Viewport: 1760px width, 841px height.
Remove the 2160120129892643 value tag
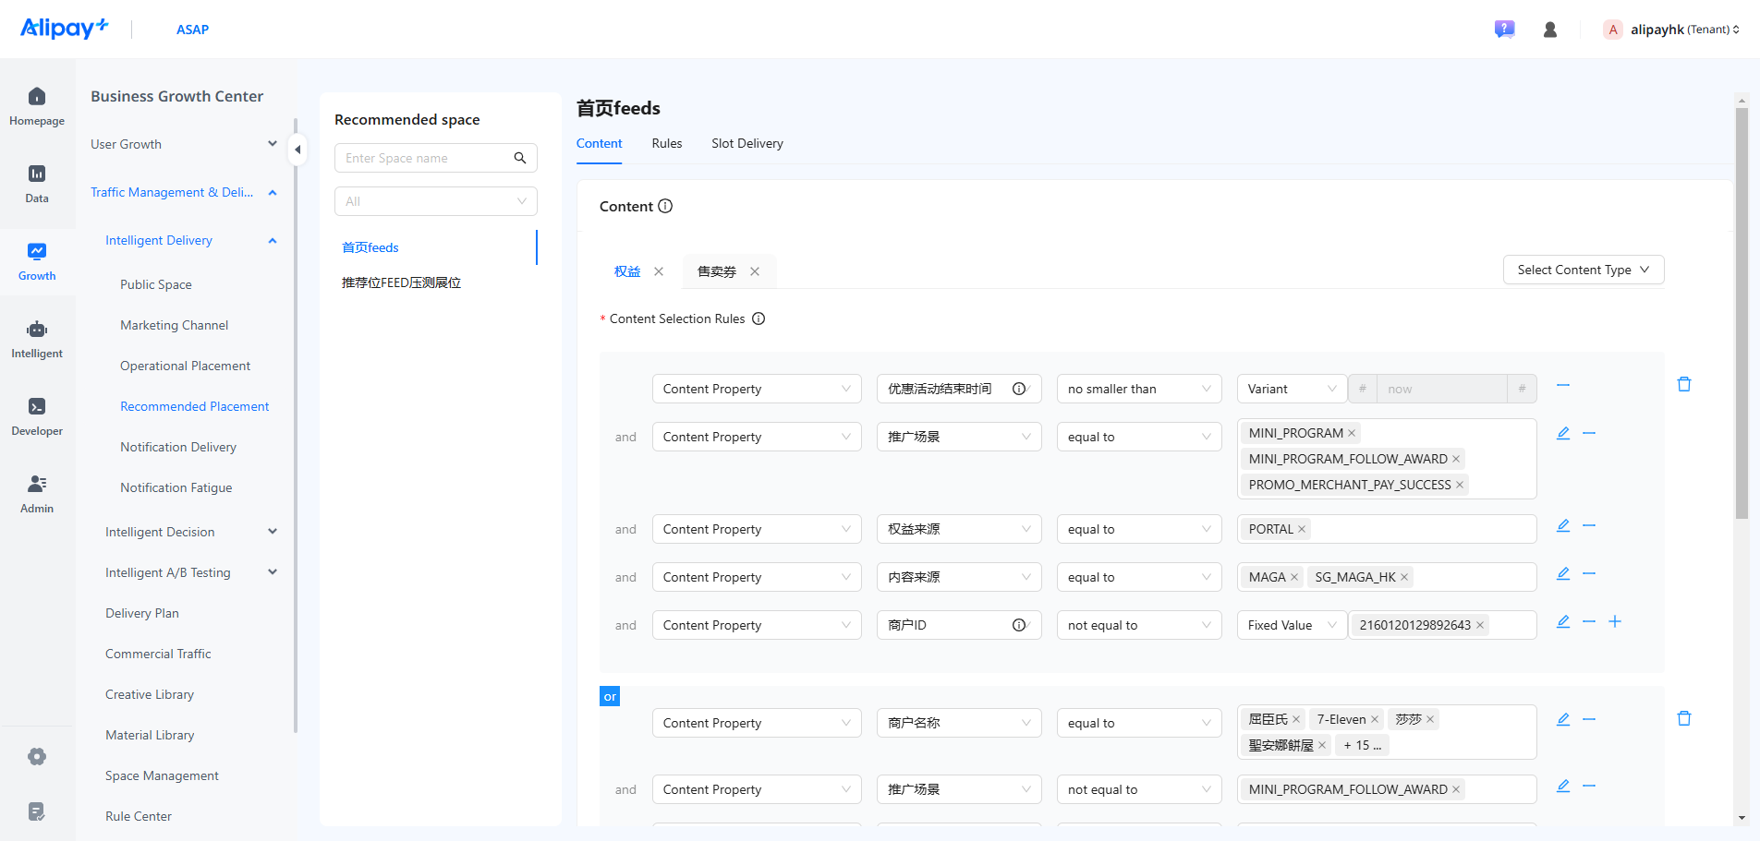[x=1480, y=625]
